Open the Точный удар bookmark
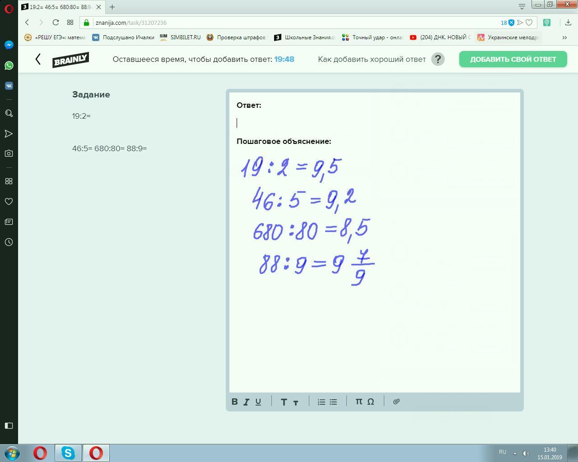 (373, 37)
